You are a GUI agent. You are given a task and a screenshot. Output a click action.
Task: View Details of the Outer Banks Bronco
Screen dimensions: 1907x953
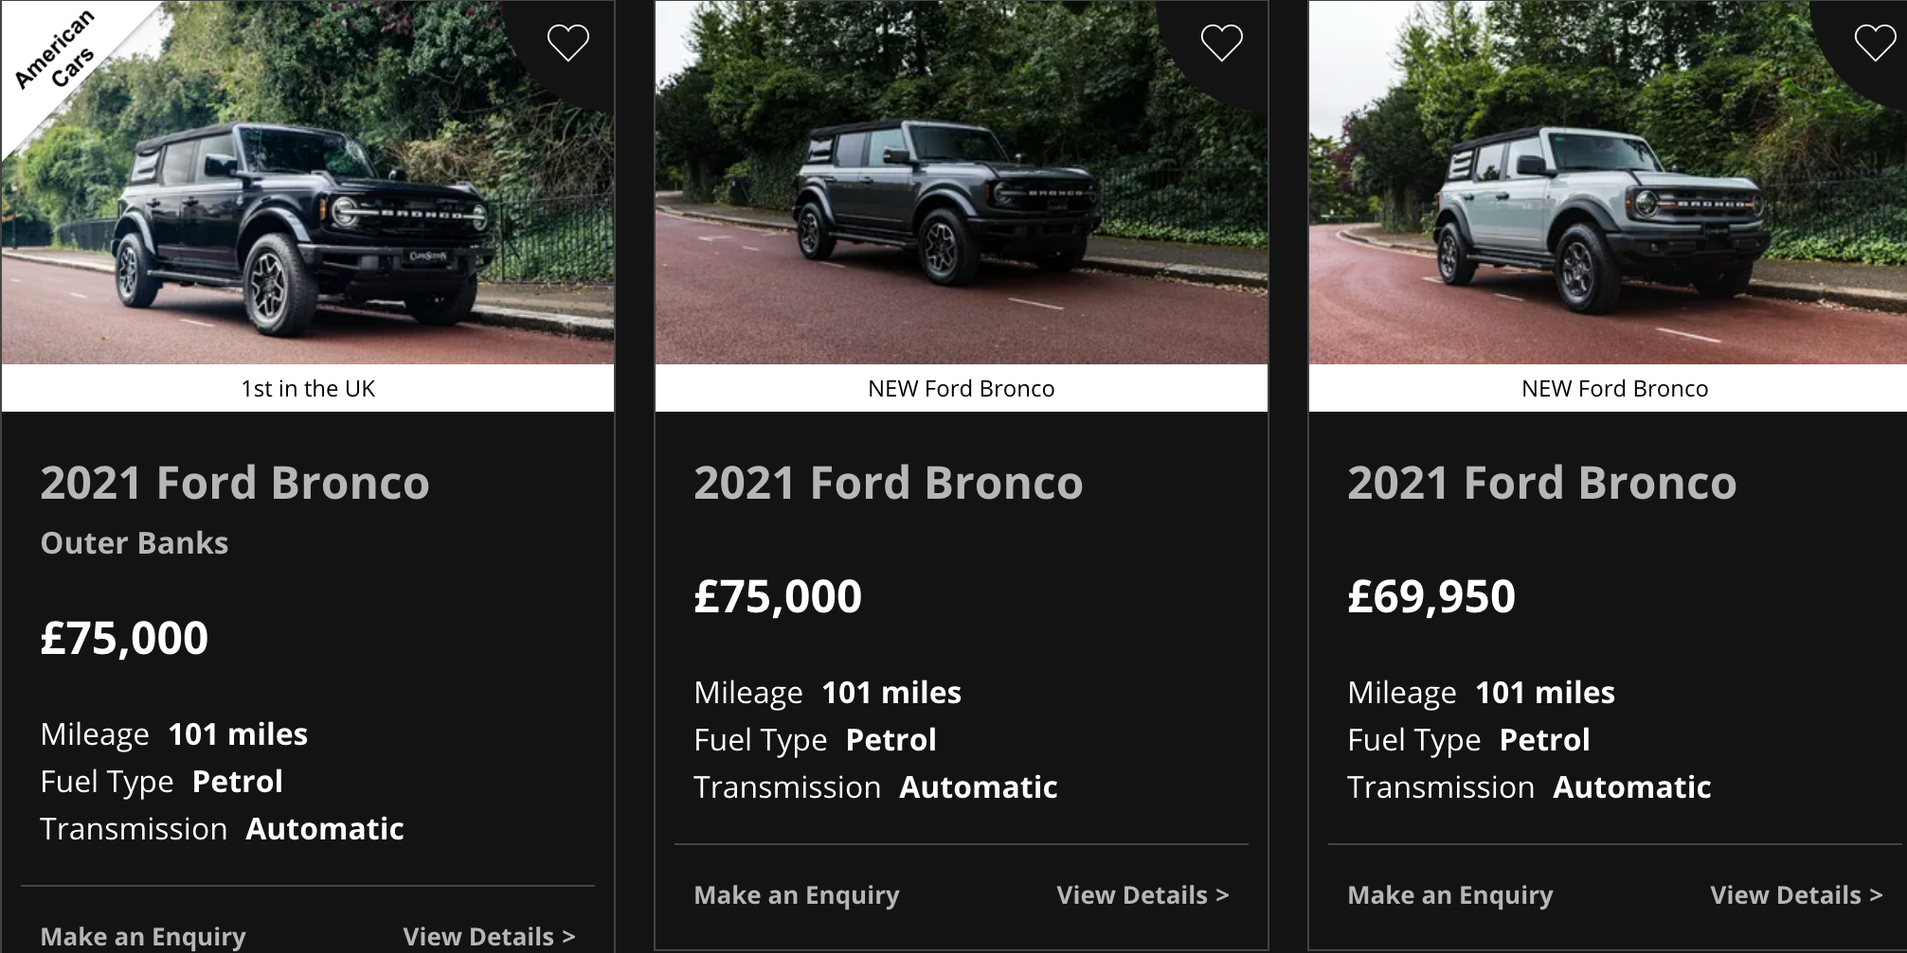click(x=489, y=936)
